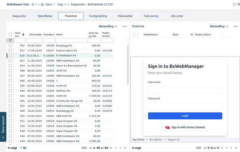Click the search icon beside customer 10056
This screenshot has height=152, width=240.
(44, 56)
